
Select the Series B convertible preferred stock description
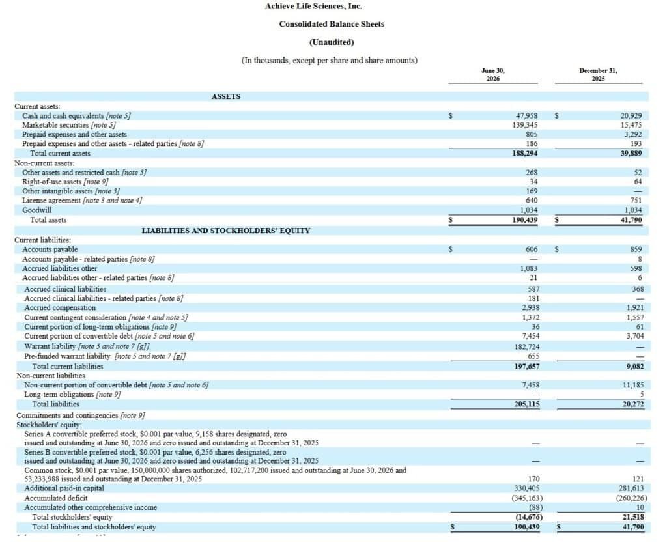click(x=171, y=457)
